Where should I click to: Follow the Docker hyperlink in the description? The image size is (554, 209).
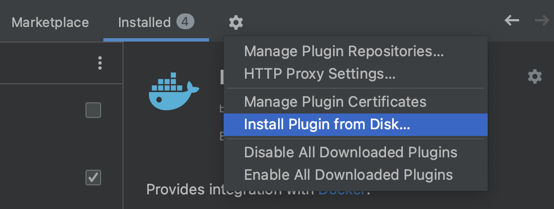click(342, 193)
